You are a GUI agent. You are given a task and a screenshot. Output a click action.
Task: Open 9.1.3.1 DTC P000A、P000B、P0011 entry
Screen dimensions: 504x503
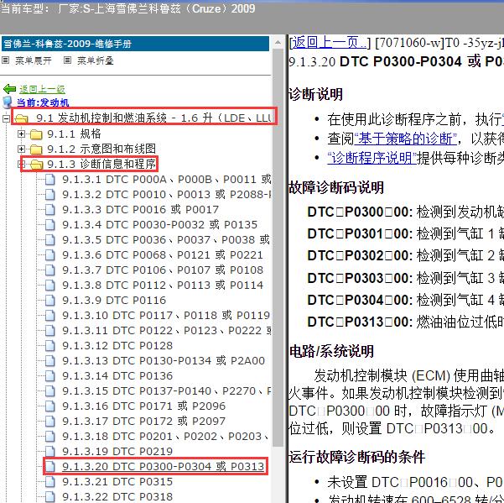167,179
